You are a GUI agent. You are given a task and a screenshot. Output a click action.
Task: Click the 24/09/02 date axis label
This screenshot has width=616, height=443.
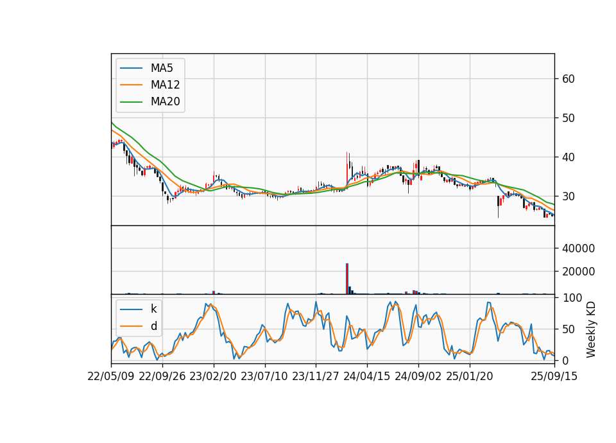(418, 376)
